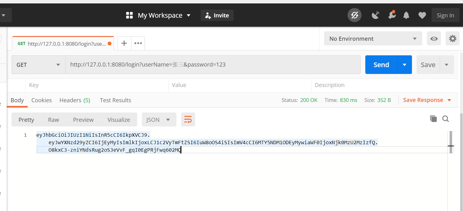This screenshot has height=211, width=463.
Task: Click the query param Value field
Action: tap(240, 85)
